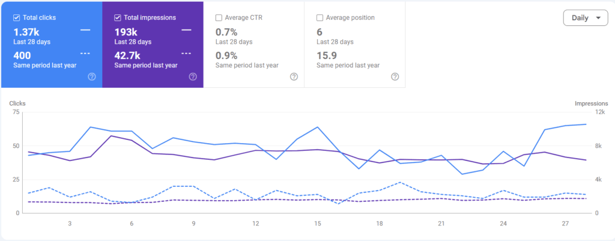This screenshot has height=241, width=615.
Task: Click the Clicks axis label
Action: (17, 103)
